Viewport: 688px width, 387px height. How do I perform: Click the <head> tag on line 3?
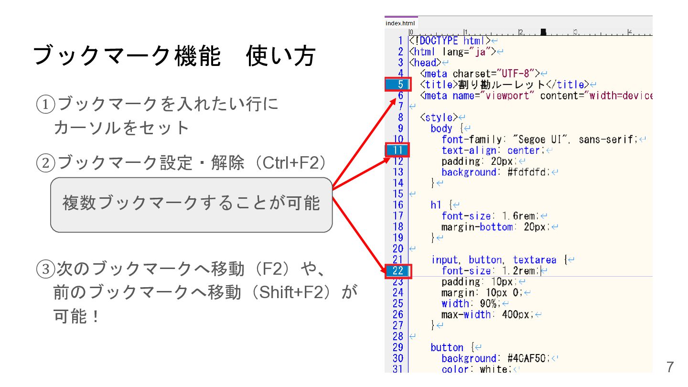[428, 63]
